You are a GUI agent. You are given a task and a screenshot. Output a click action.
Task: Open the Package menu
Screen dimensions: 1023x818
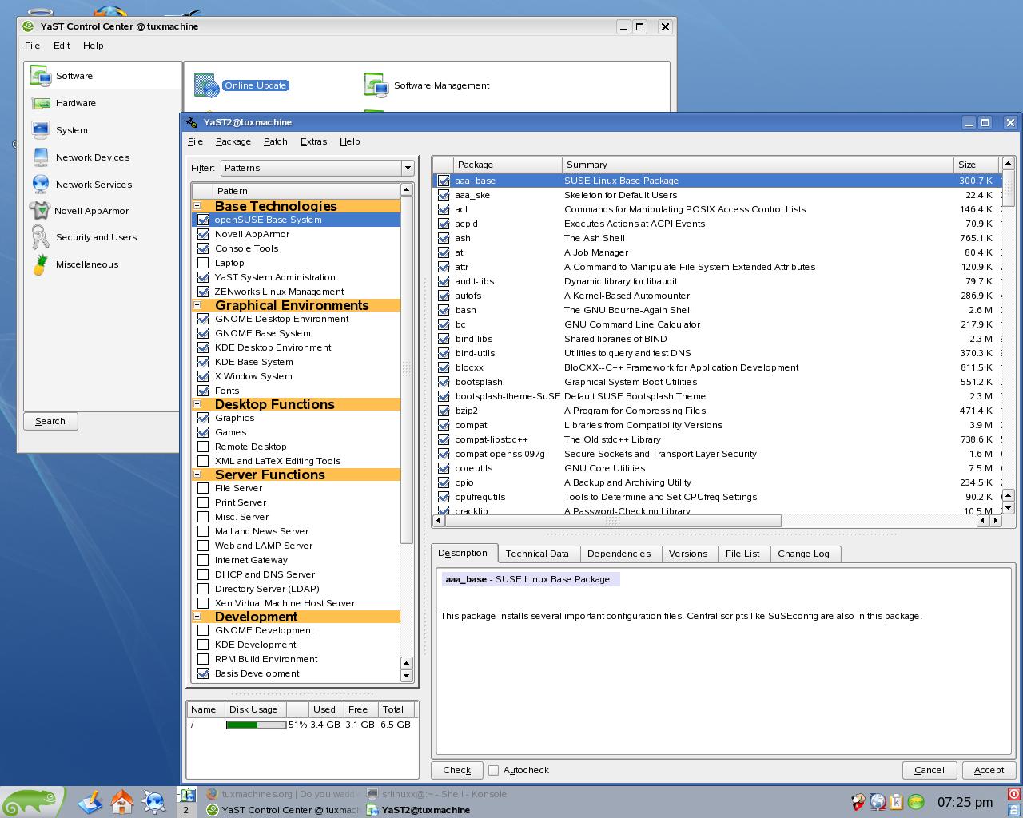coord(233,141)
